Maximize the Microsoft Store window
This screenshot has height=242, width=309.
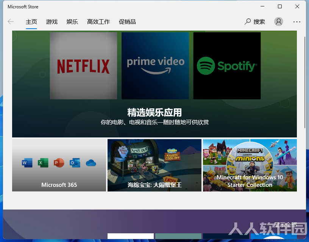click(280, 6)
